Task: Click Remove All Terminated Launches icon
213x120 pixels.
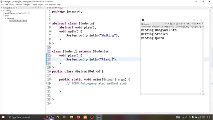Action: coord(171,24)
